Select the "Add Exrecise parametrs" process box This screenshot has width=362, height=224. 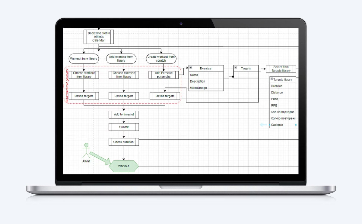pos(164,75)
